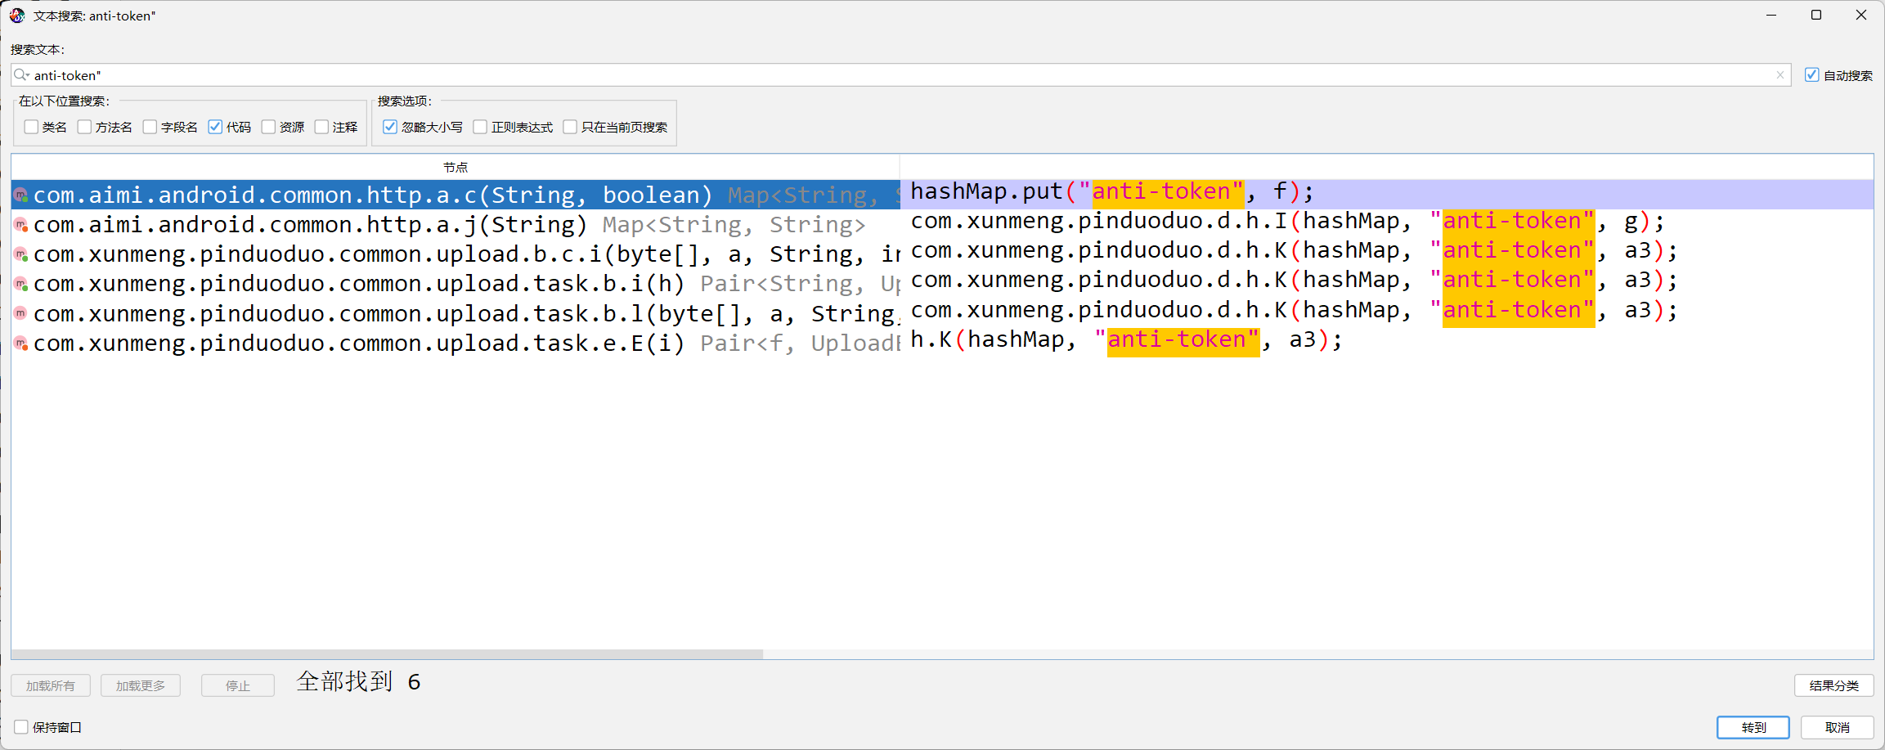Select result common.upload.task.e.E(i)

pyautogui.click(x=456, y=343)
